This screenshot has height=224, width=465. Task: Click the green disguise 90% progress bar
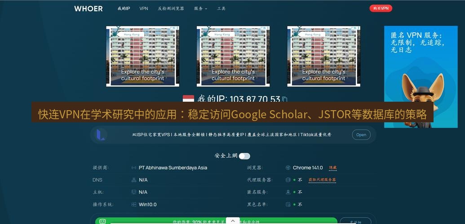pos(216,221)
